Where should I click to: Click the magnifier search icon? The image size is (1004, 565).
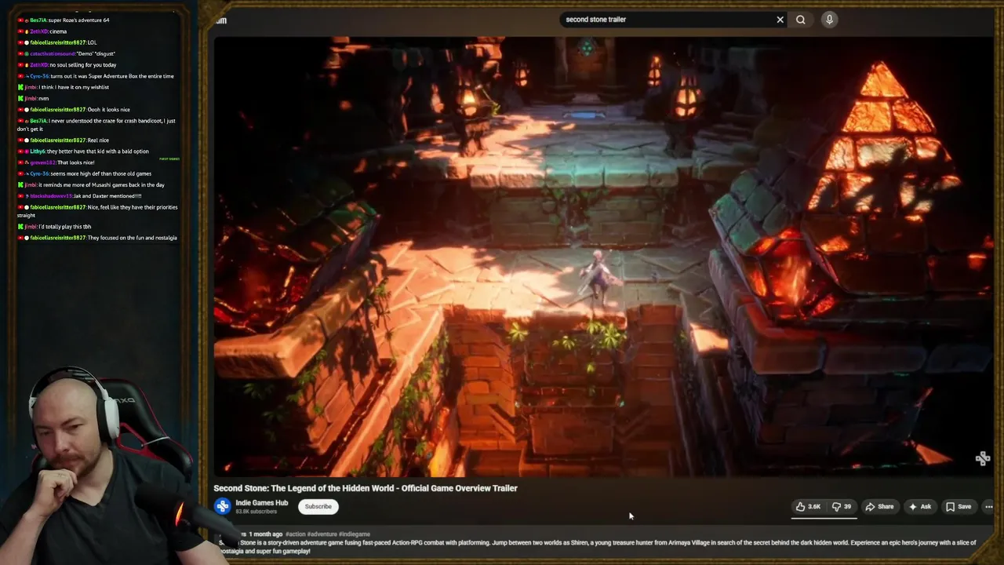(x=800, y=20)
